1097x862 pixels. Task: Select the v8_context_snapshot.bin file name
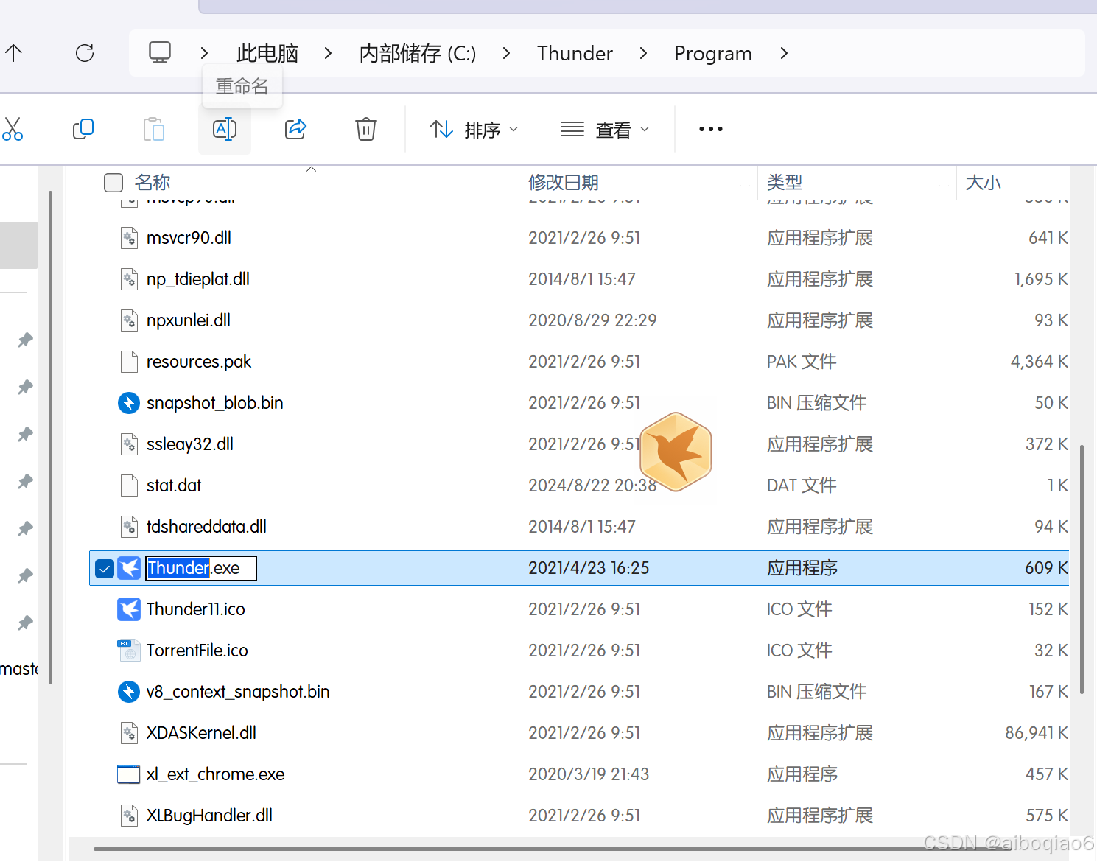238,692
